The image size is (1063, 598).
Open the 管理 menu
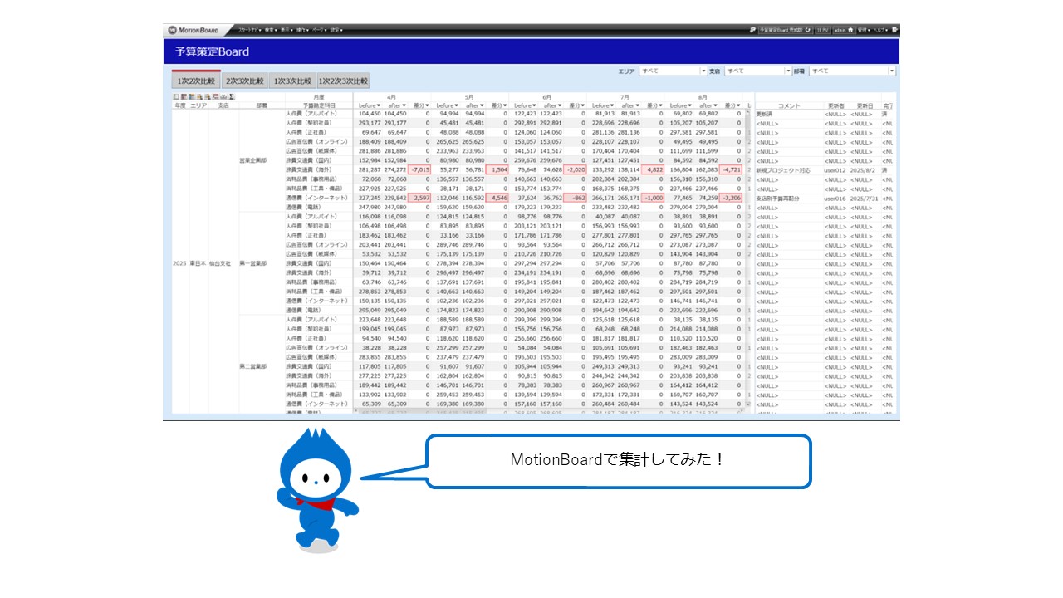point(865,30)
